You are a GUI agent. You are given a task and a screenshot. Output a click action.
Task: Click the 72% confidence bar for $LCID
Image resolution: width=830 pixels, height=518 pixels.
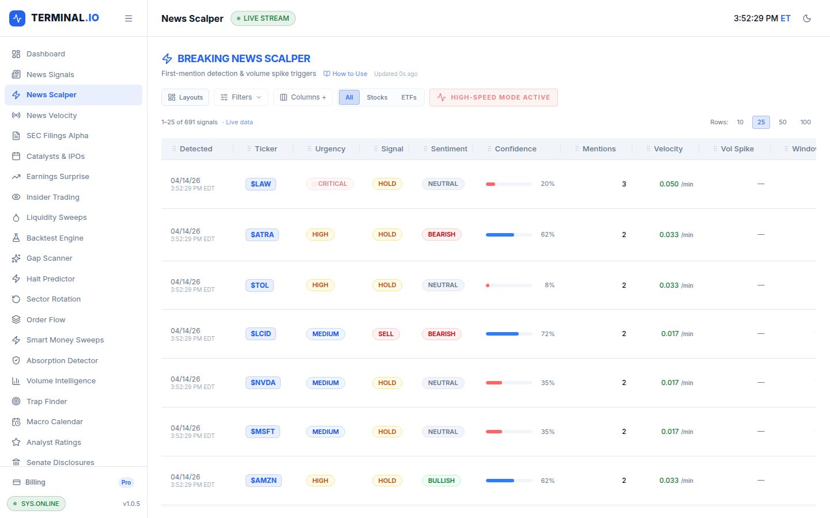click(x=509, y=334)
